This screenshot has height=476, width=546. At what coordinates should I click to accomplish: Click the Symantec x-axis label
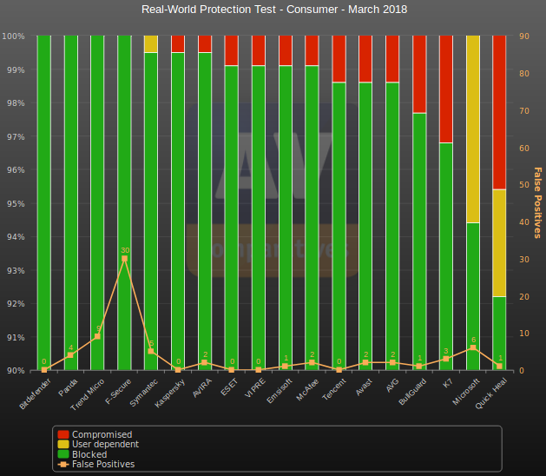[144, 393]
